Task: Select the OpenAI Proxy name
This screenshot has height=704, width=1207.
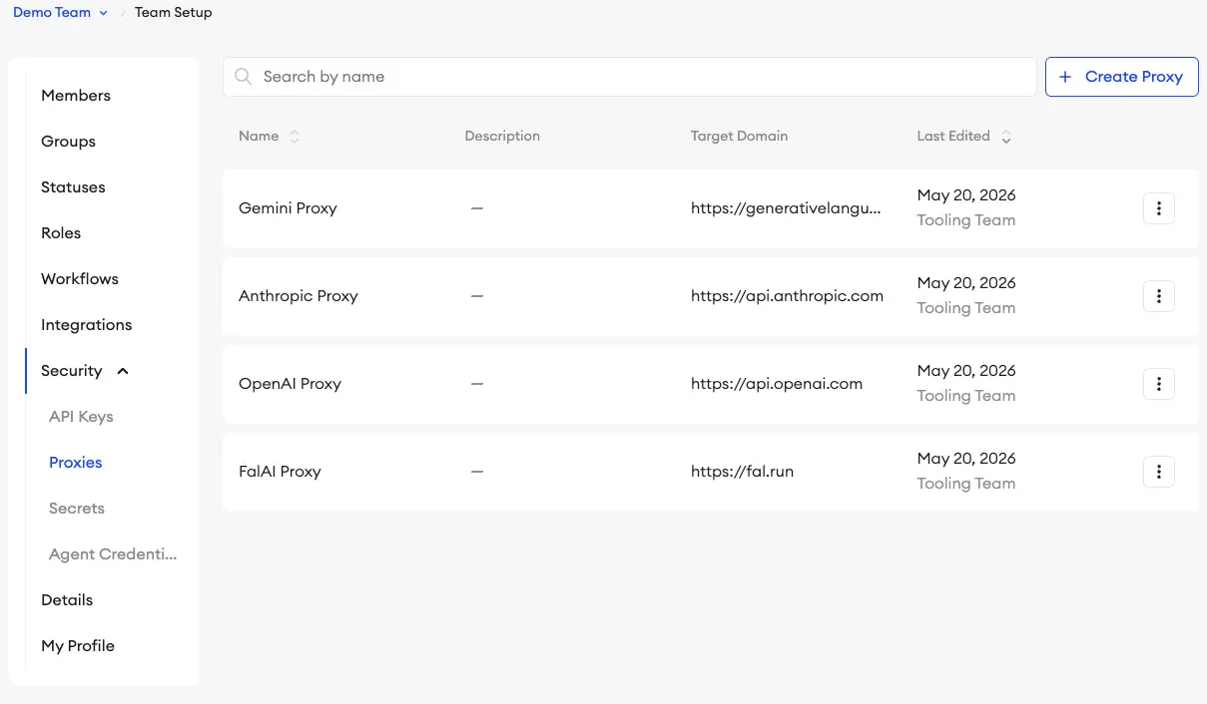Action: [x=290, y=384]
